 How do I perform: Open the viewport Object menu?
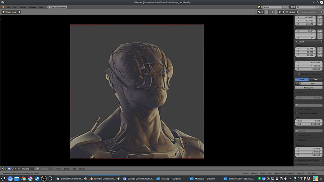(82, 169)
